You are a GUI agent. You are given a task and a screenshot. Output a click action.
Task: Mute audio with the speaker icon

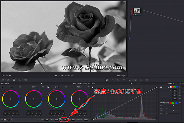click(10, 76)
